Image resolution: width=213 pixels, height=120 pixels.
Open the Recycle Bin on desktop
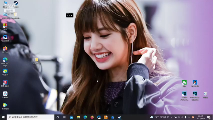point(205,95)
